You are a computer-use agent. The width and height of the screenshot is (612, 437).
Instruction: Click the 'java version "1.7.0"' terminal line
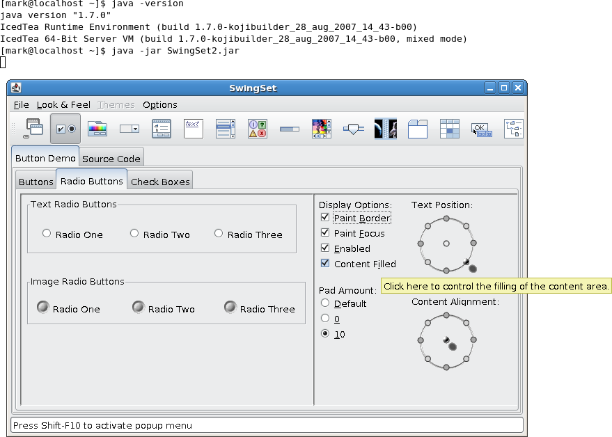(56, 15)
